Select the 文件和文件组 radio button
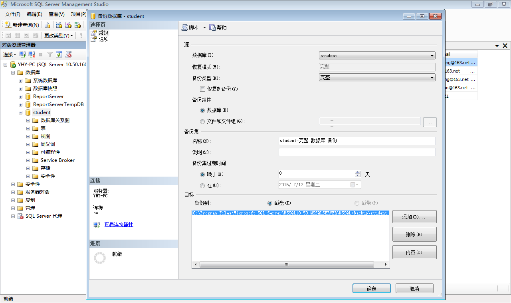 tap(202, 121)
